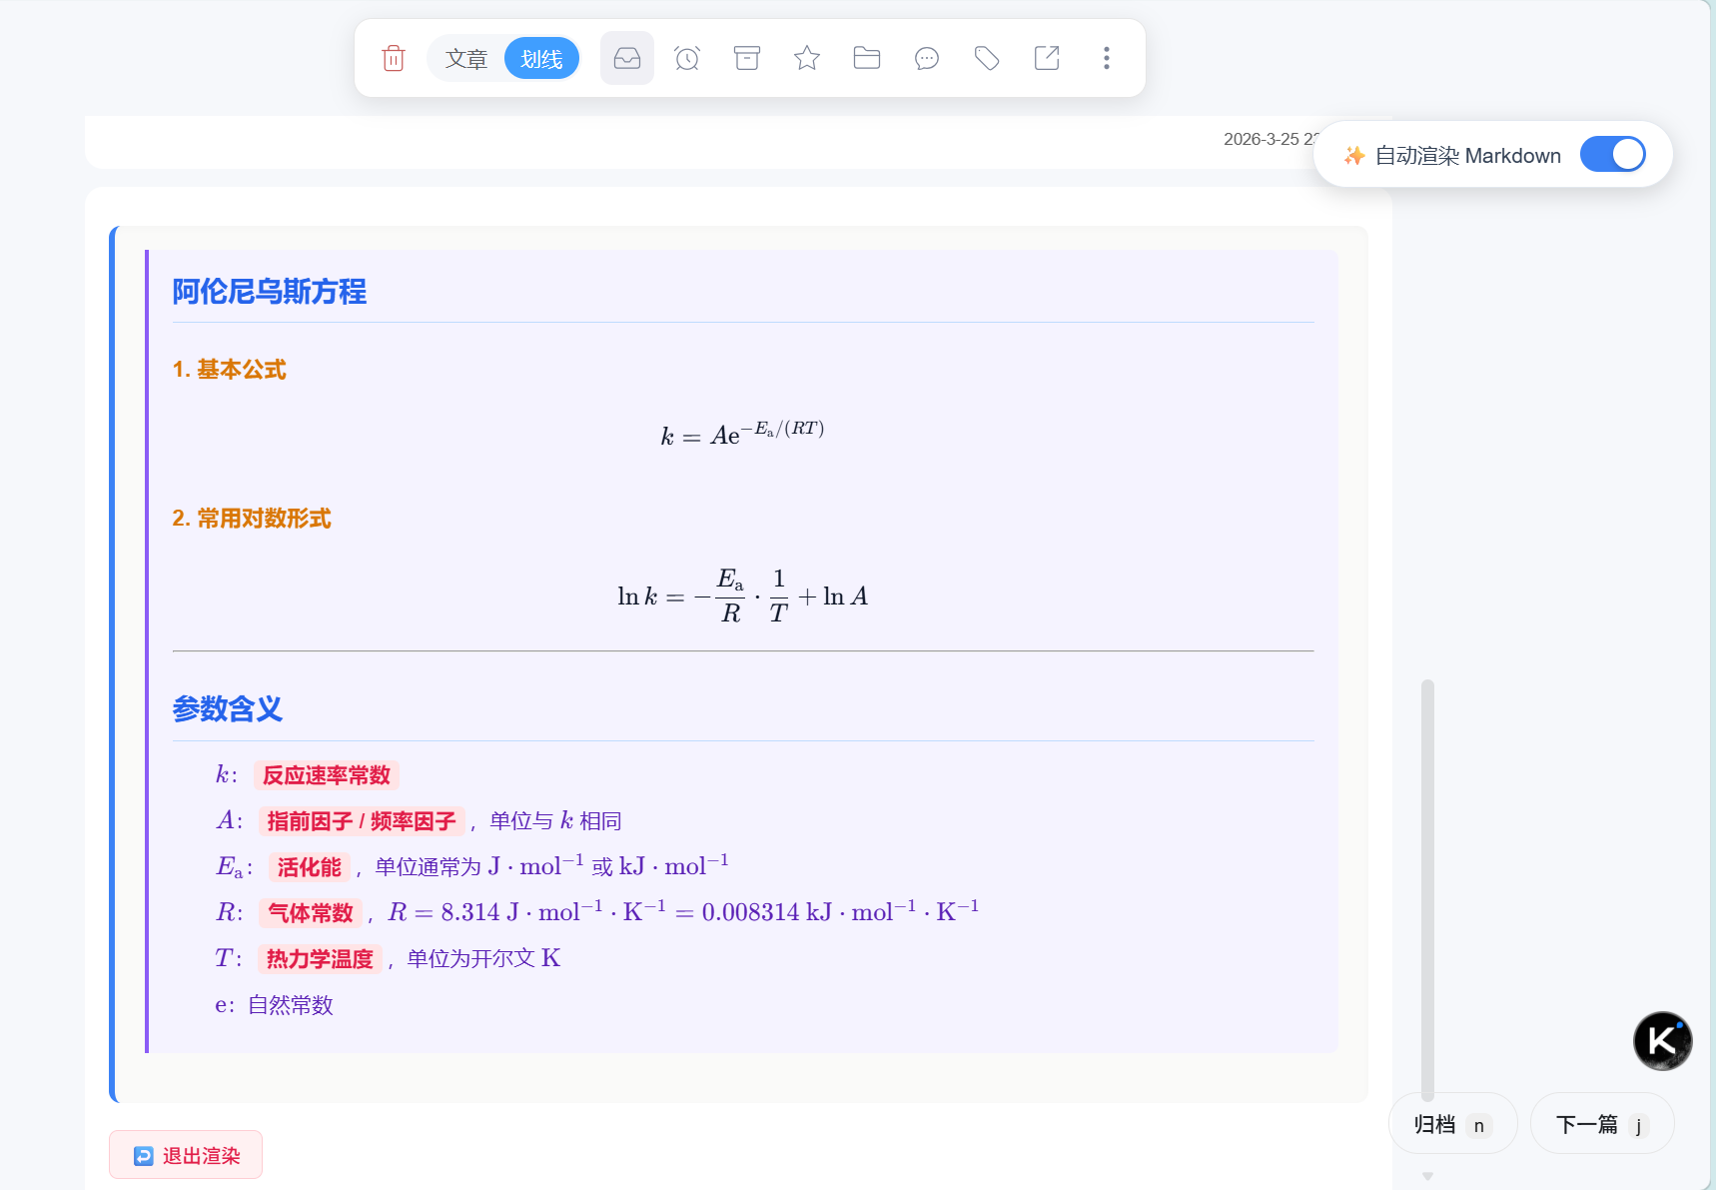Open the floating K avatar button
The width and height of the screenshot is (1716, 1190).
(x=1662, y=1040)
